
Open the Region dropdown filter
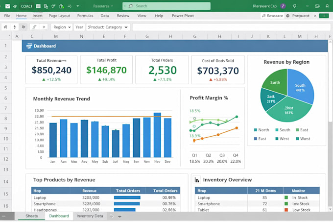tap(62, 27)
